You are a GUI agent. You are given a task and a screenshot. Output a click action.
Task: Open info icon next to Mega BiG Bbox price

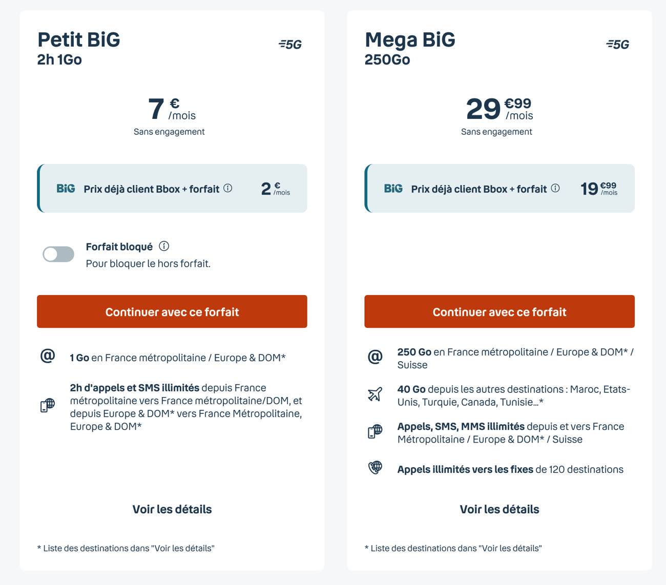point(555,188)
